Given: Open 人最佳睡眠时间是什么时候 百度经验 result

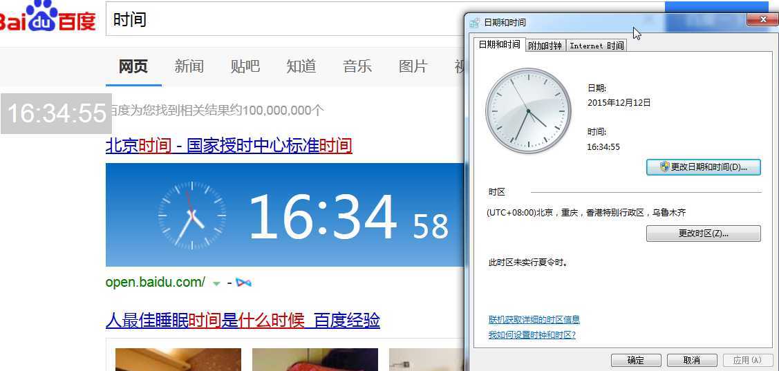Looking at the screenshot, I should pos(243,321).
